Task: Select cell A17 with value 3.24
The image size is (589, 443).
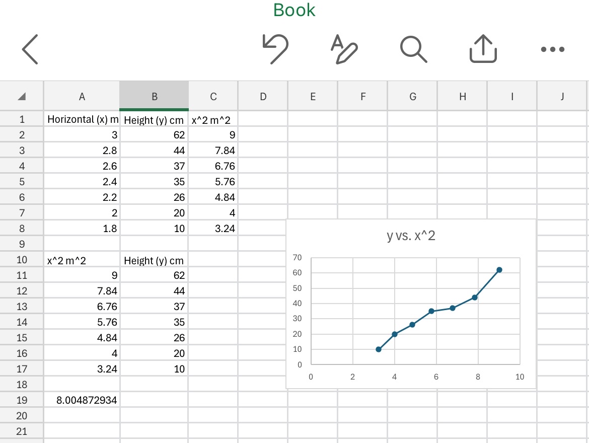Action: (82, 369)
